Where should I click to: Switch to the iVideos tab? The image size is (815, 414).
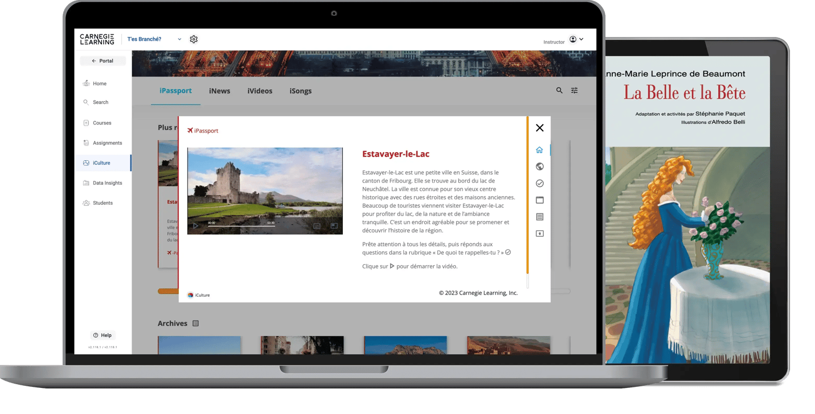pyautogui.click(x=260, y=91)
